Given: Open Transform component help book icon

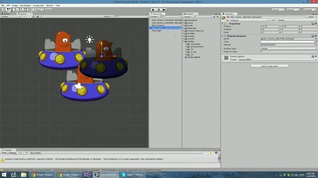Looking at the screenshot, I should [x=313, y=24].
